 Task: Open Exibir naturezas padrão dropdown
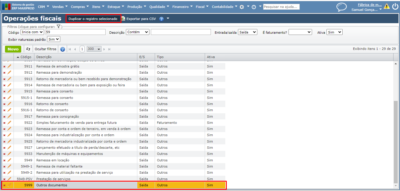coord(54,39)
